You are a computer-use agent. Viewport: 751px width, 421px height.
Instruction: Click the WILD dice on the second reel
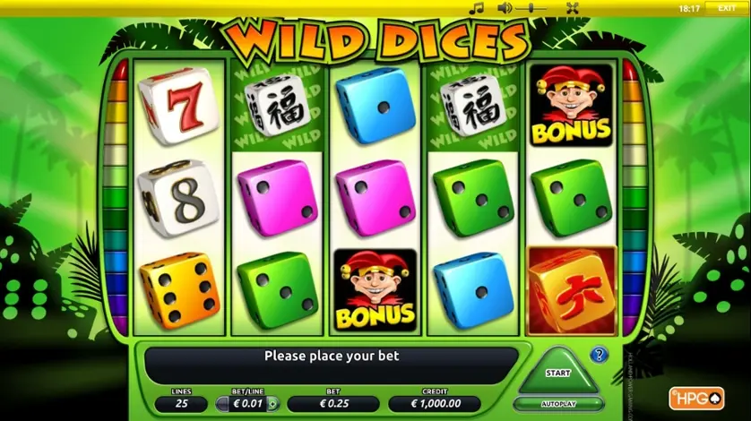pos(277,106)
